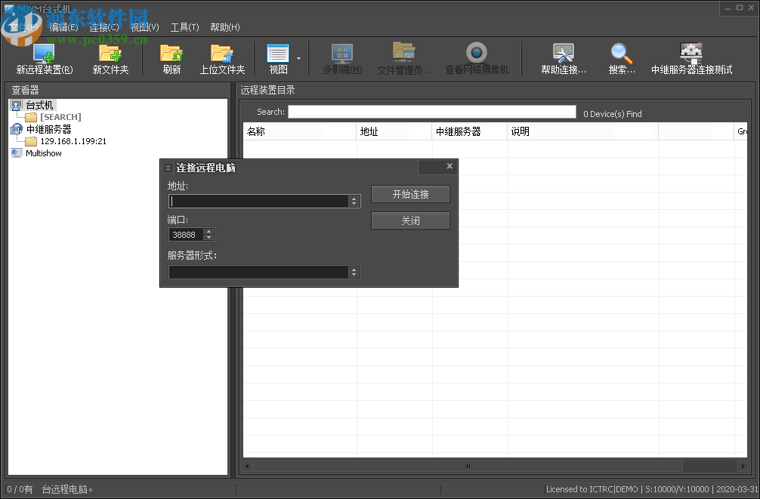Click the 新远程装置 toolbar icon
Image resolution: width=760 pixels, height=499 pixels.
tap(44, 54)
